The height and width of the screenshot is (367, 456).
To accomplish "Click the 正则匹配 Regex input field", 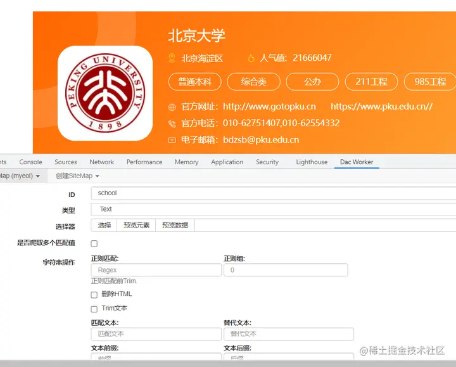I will click(156, 270).
